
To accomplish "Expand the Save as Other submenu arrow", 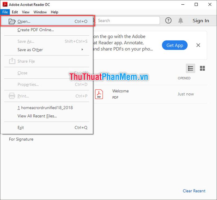I will tap(82, 50).
